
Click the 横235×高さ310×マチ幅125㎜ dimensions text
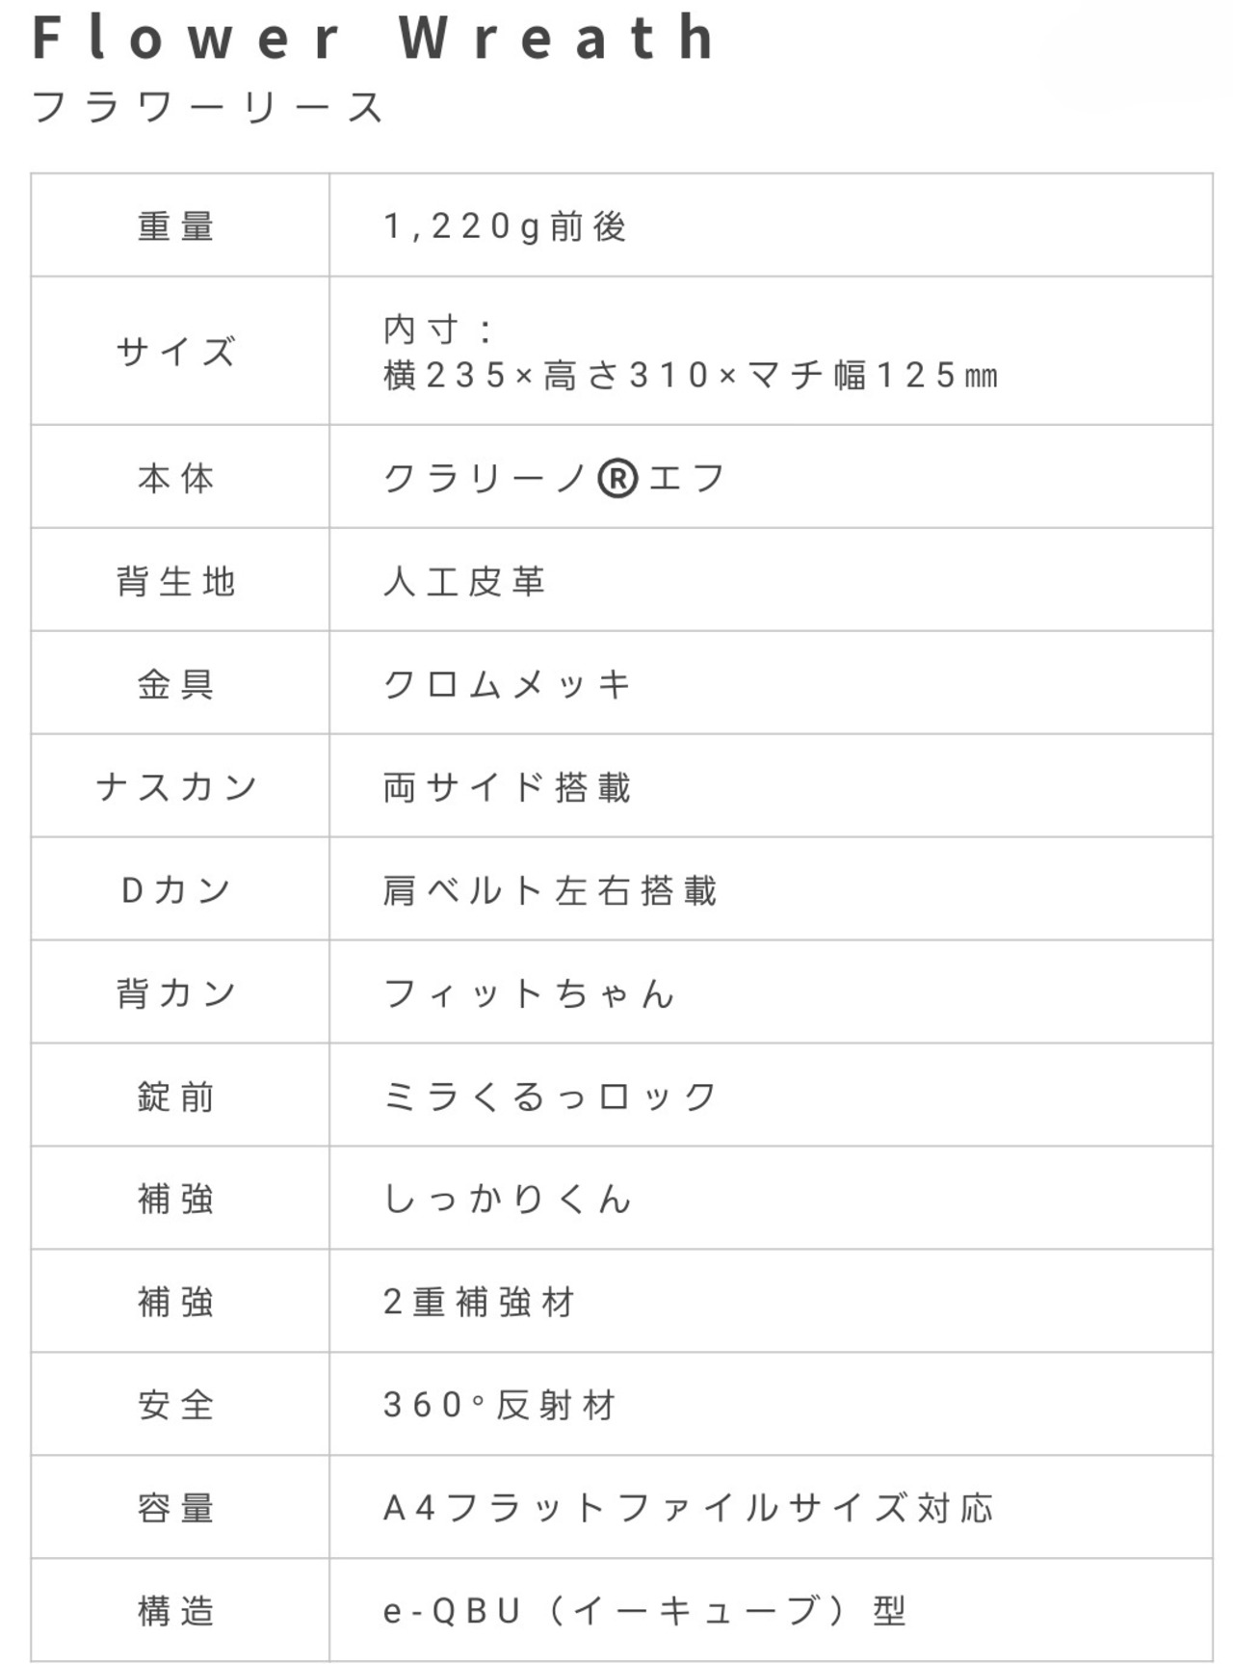coord(691,375)
